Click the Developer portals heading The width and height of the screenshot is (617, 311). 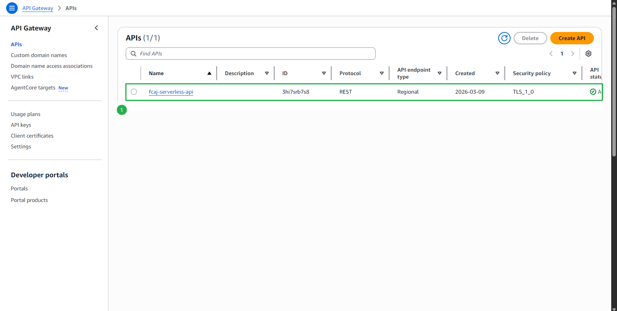click(x=39, y=175)
